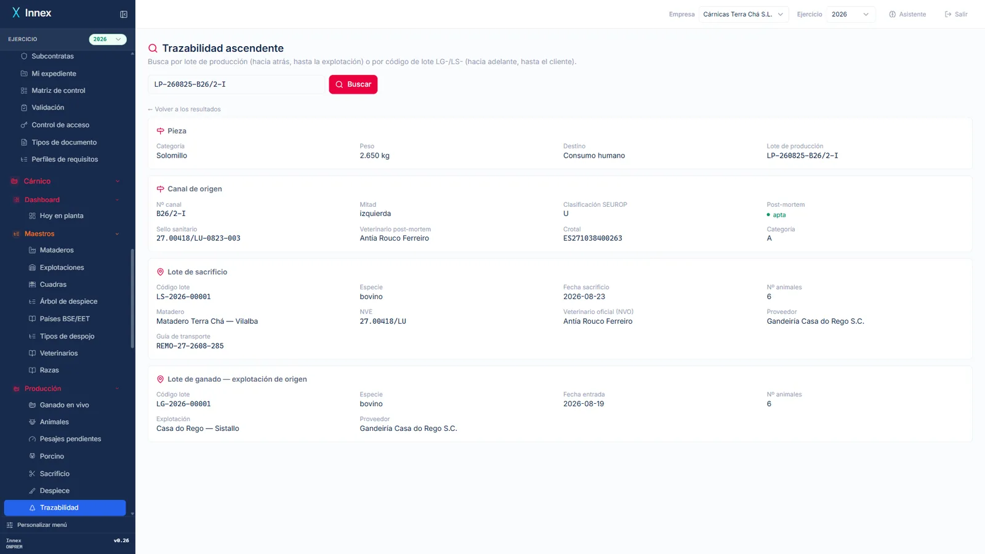Select the active Trazabilidad menu item
The image size is (985, 554).
tap(65, 508)
